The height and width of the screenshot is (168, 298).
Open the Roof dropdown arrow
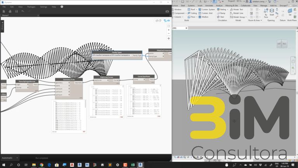[x=196, y=9]
